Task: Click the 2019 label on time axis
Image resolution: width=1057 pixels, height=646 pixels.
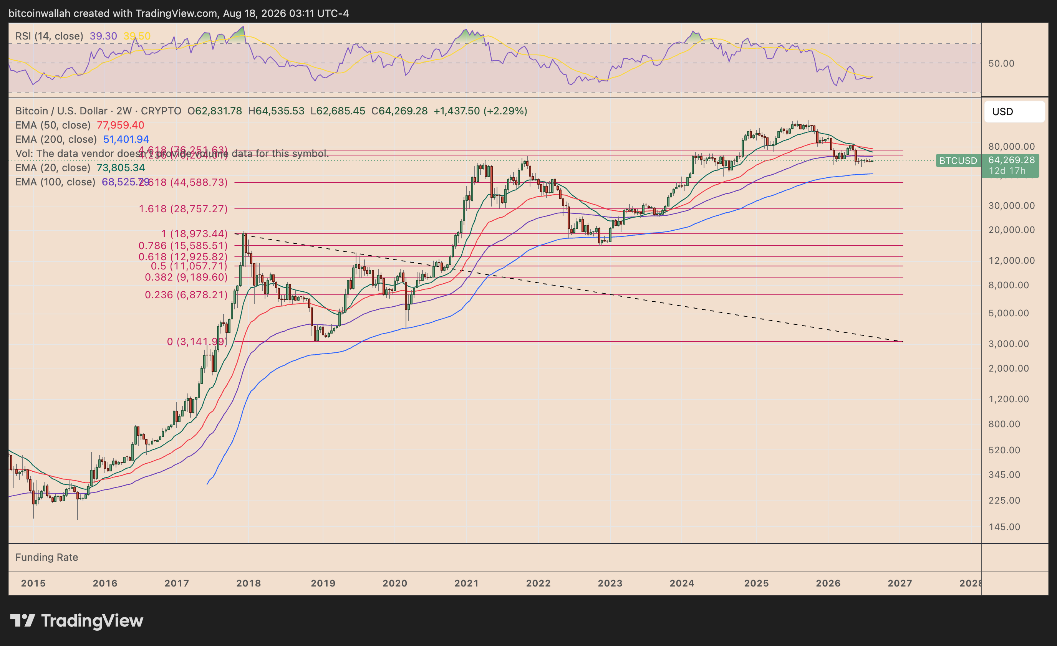Action: coord(323,583)
